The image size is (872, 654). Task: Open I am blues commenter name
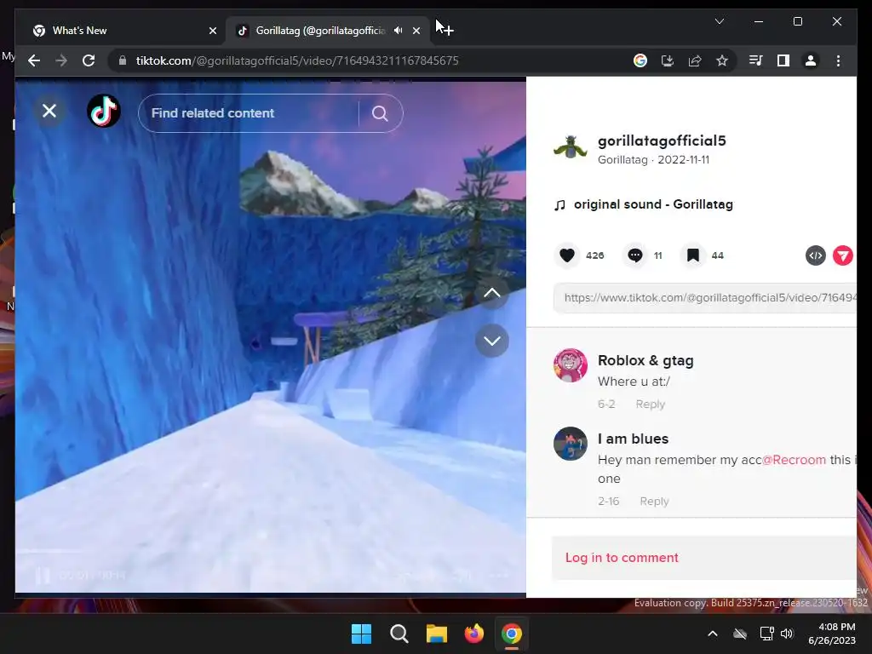click(x=633, y=439)
